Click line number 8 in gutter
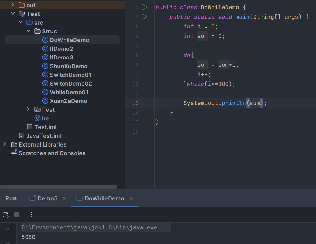 (x=137, y=55)
